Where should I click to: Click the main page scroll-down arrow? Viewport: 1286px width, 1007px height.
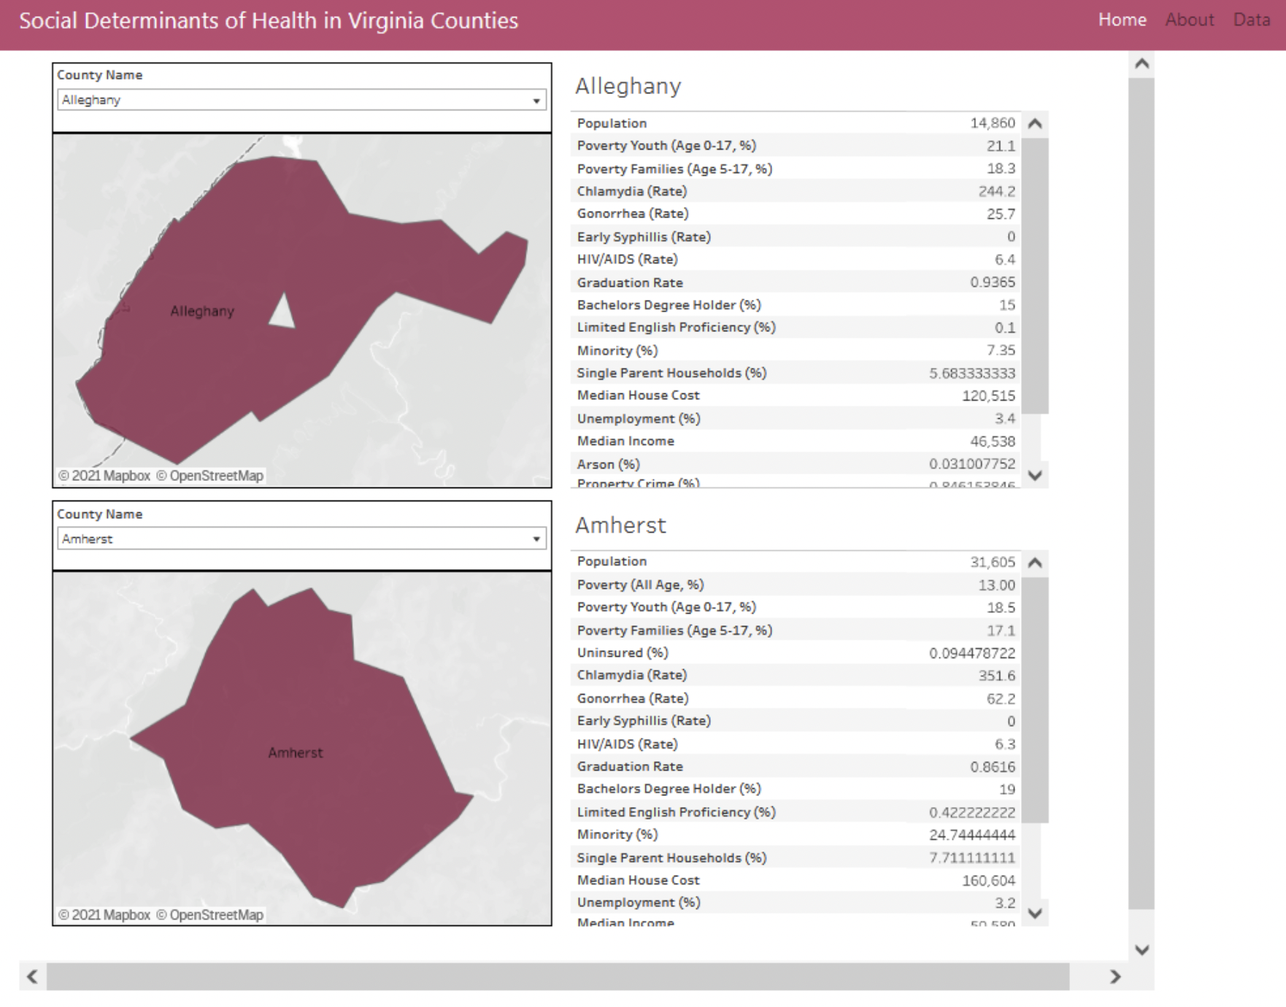[1141, 949]
